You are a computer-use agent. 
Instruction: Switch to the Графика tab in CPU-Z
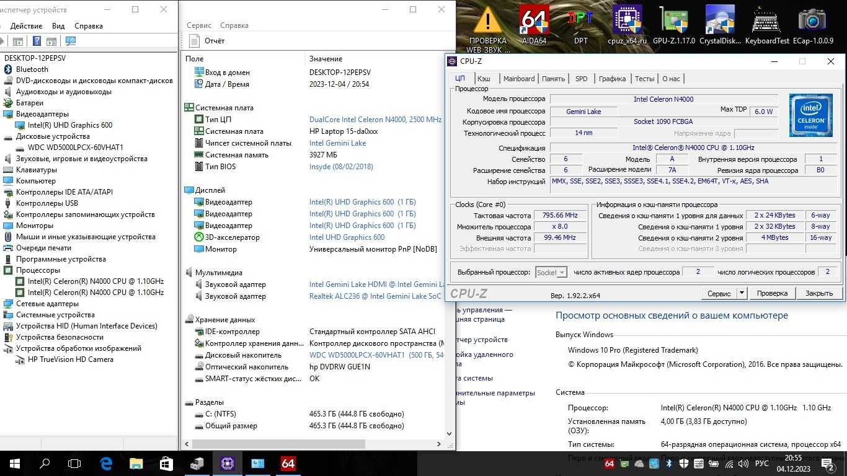click(x=612, y=79)
